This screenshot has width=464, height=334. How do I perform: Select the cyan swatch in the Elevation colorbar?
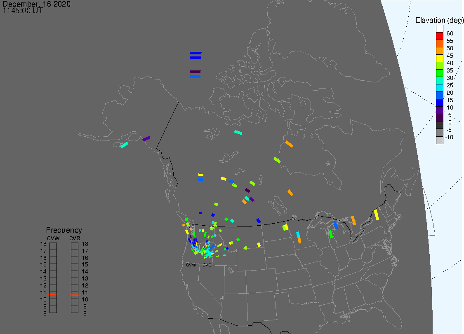click(x=439, y=88)
